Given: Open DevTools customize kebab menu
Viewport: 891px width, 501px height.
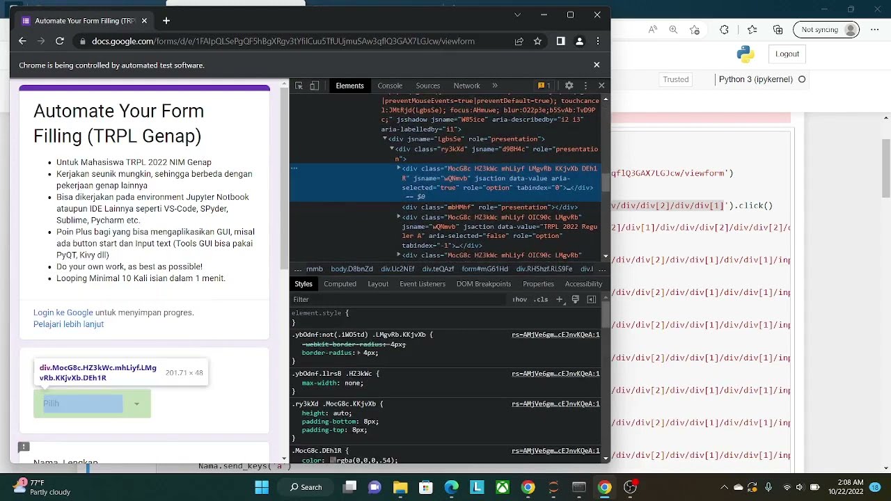Looking at the screenshot, I should 585,86.
